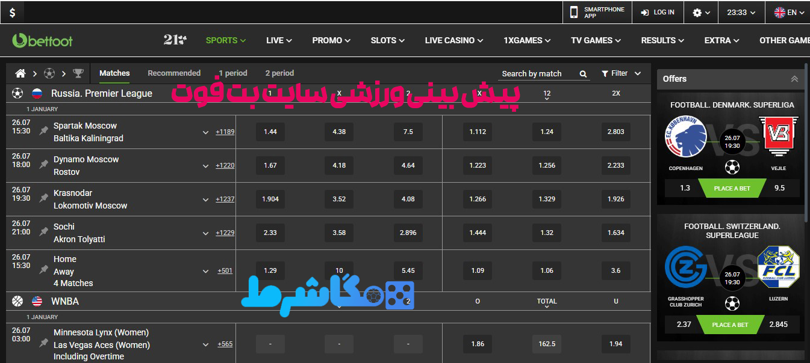Screen dimensions: 810x363
Task: Open the SLOTS menu
Action: pos(388,40)
